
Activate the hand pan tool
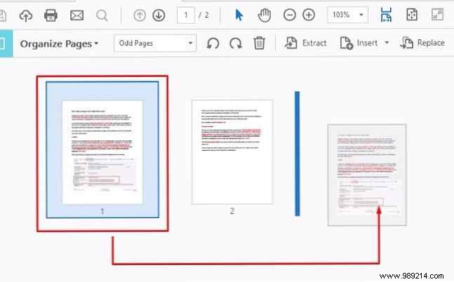265,15
